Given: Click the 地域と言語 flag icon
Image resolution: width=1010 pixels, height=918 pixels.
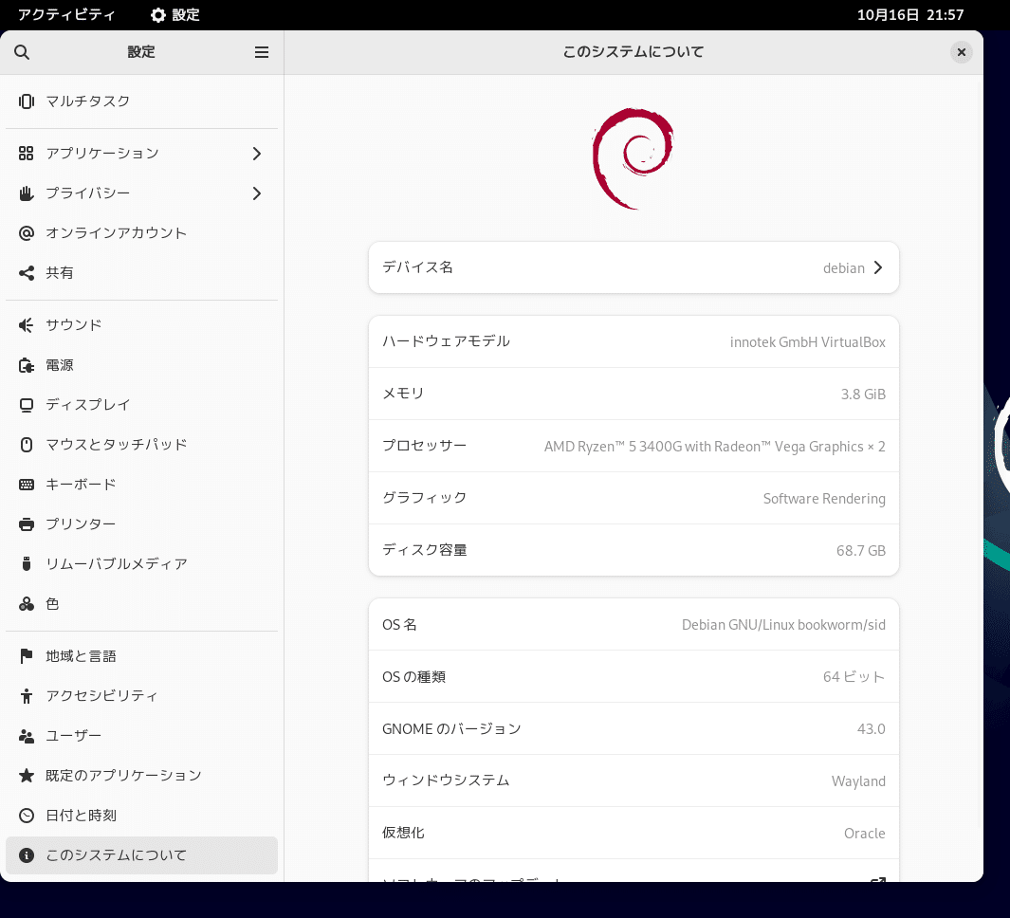Looking at the screenshot, I should pyautogui.click(x=27, y=656).
